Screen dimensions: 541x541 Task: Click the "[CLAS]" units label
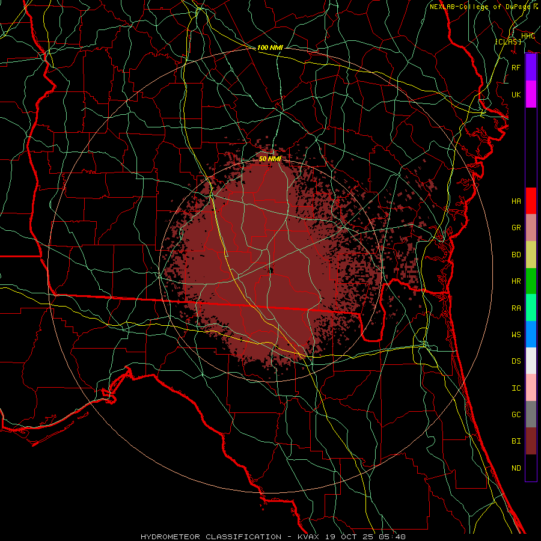[x=508, y=41]
